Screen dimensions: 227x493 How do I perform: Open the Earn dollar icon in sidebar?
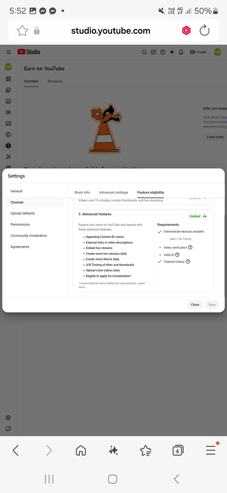click(8, 146)
